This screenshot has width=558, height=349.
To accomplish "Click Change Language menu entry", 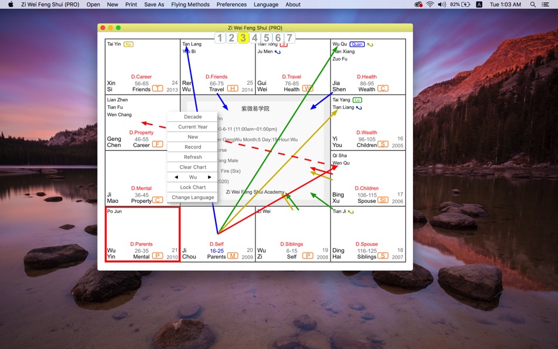I will click(193, 197).
